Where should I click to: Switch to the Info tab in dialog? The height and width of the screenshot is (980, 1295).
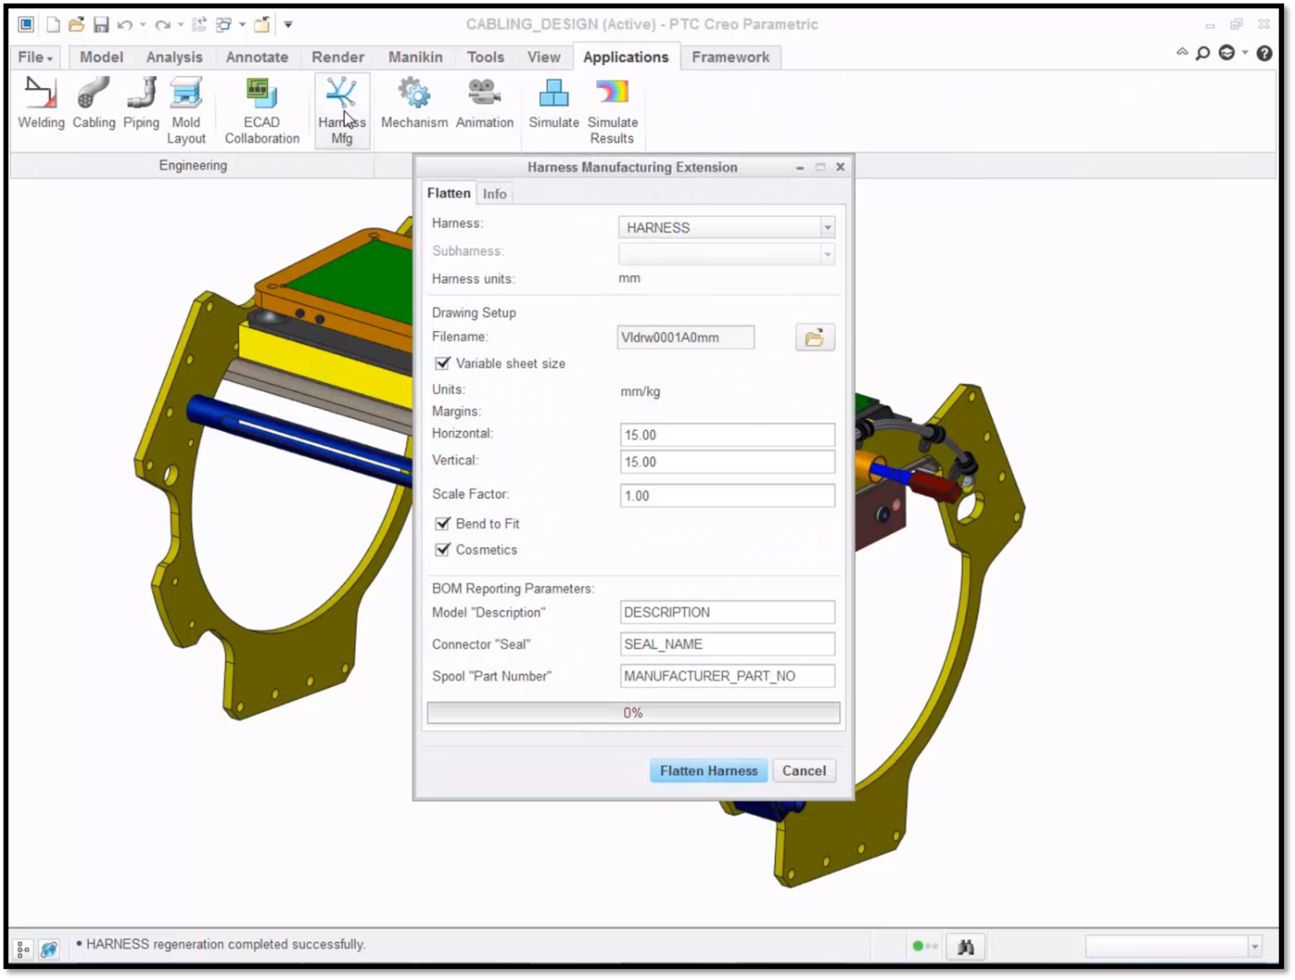tap(495, 194)
